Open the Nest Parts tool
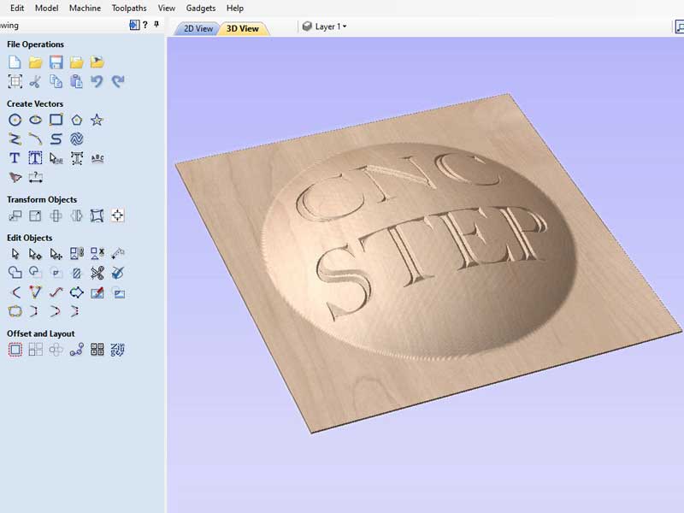 pyautogui.click(x=118, y=350)
